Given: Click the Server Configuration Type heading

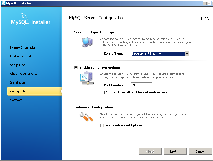Looking at the screenshot, I should click(x=94, y=32).
